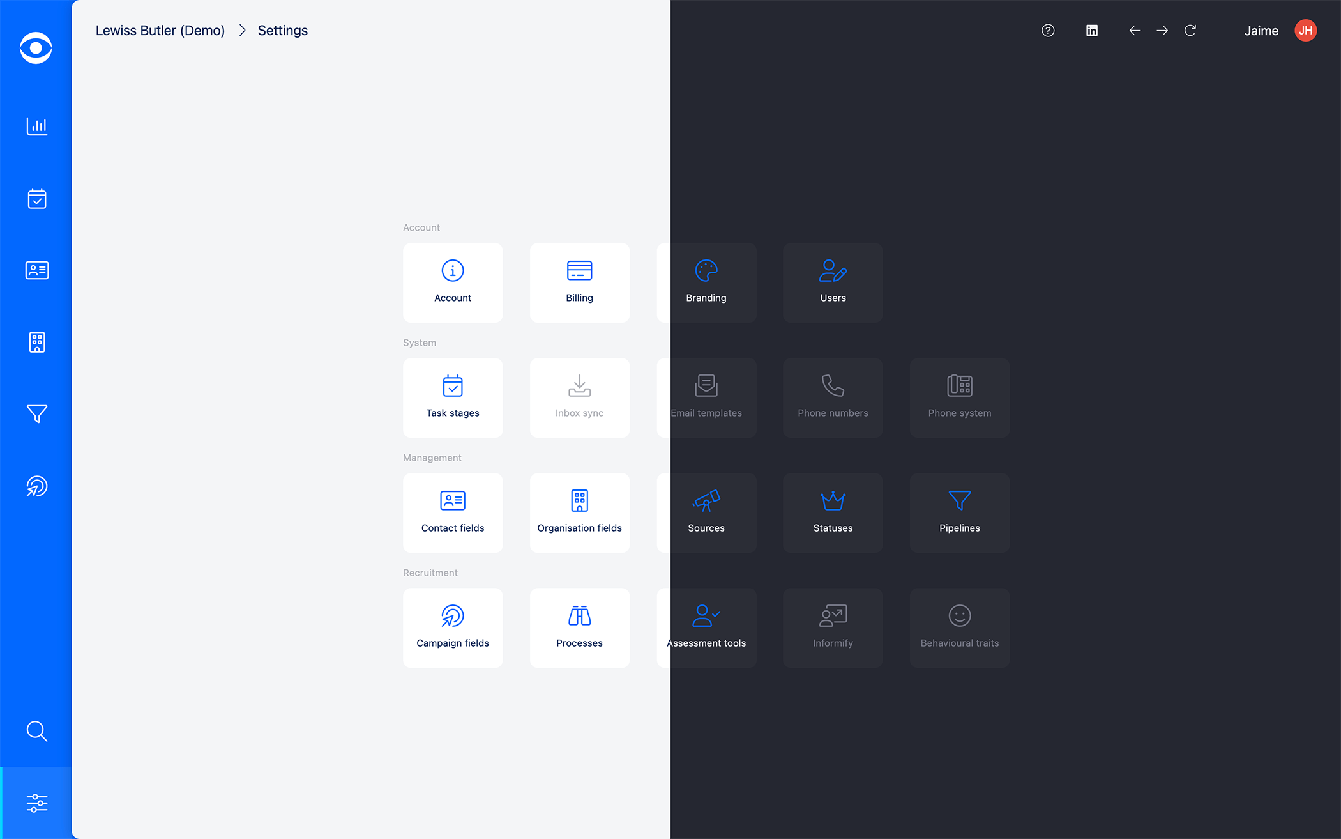The height and width of the screenshot is (839, 1341).
Task: Open the Campaigns rocket icon in sidebar
Action: [36, 486]
